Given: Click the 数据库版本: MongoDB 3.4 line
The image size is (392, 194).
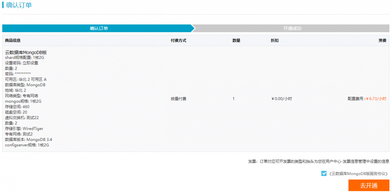Looking at the screenshot, I should (28, 140).
